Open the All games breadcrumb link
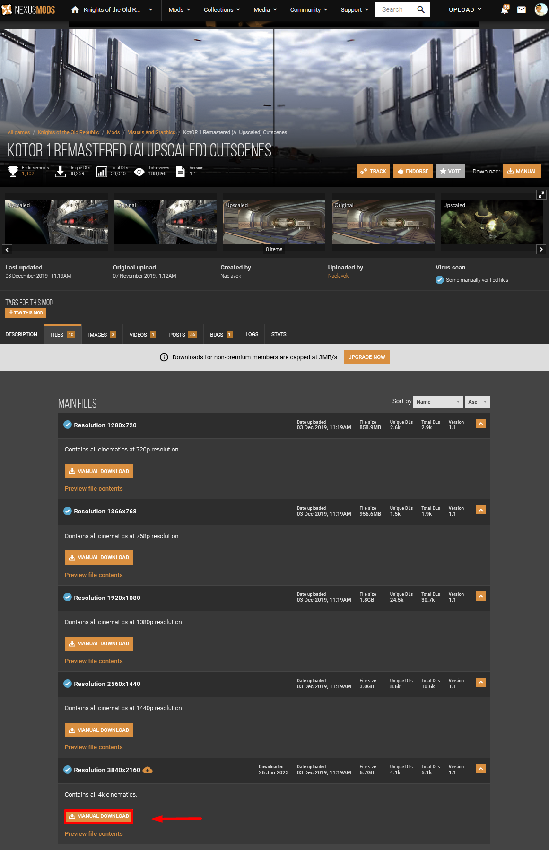 pyautogui.click(x=18, y=132)
